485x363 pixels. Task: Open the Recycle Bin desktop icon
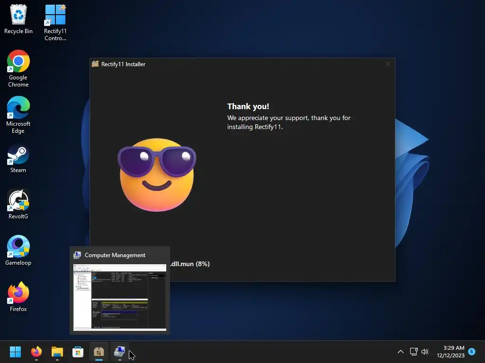click(18, 19)
